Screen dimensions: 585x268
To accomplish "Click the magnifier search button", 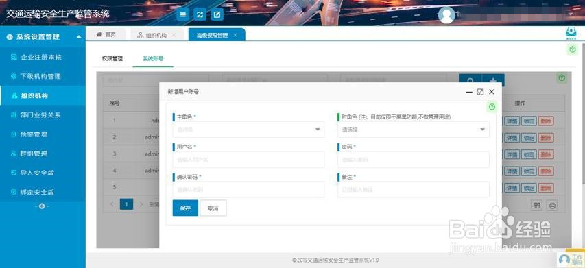I will [470, 80].
